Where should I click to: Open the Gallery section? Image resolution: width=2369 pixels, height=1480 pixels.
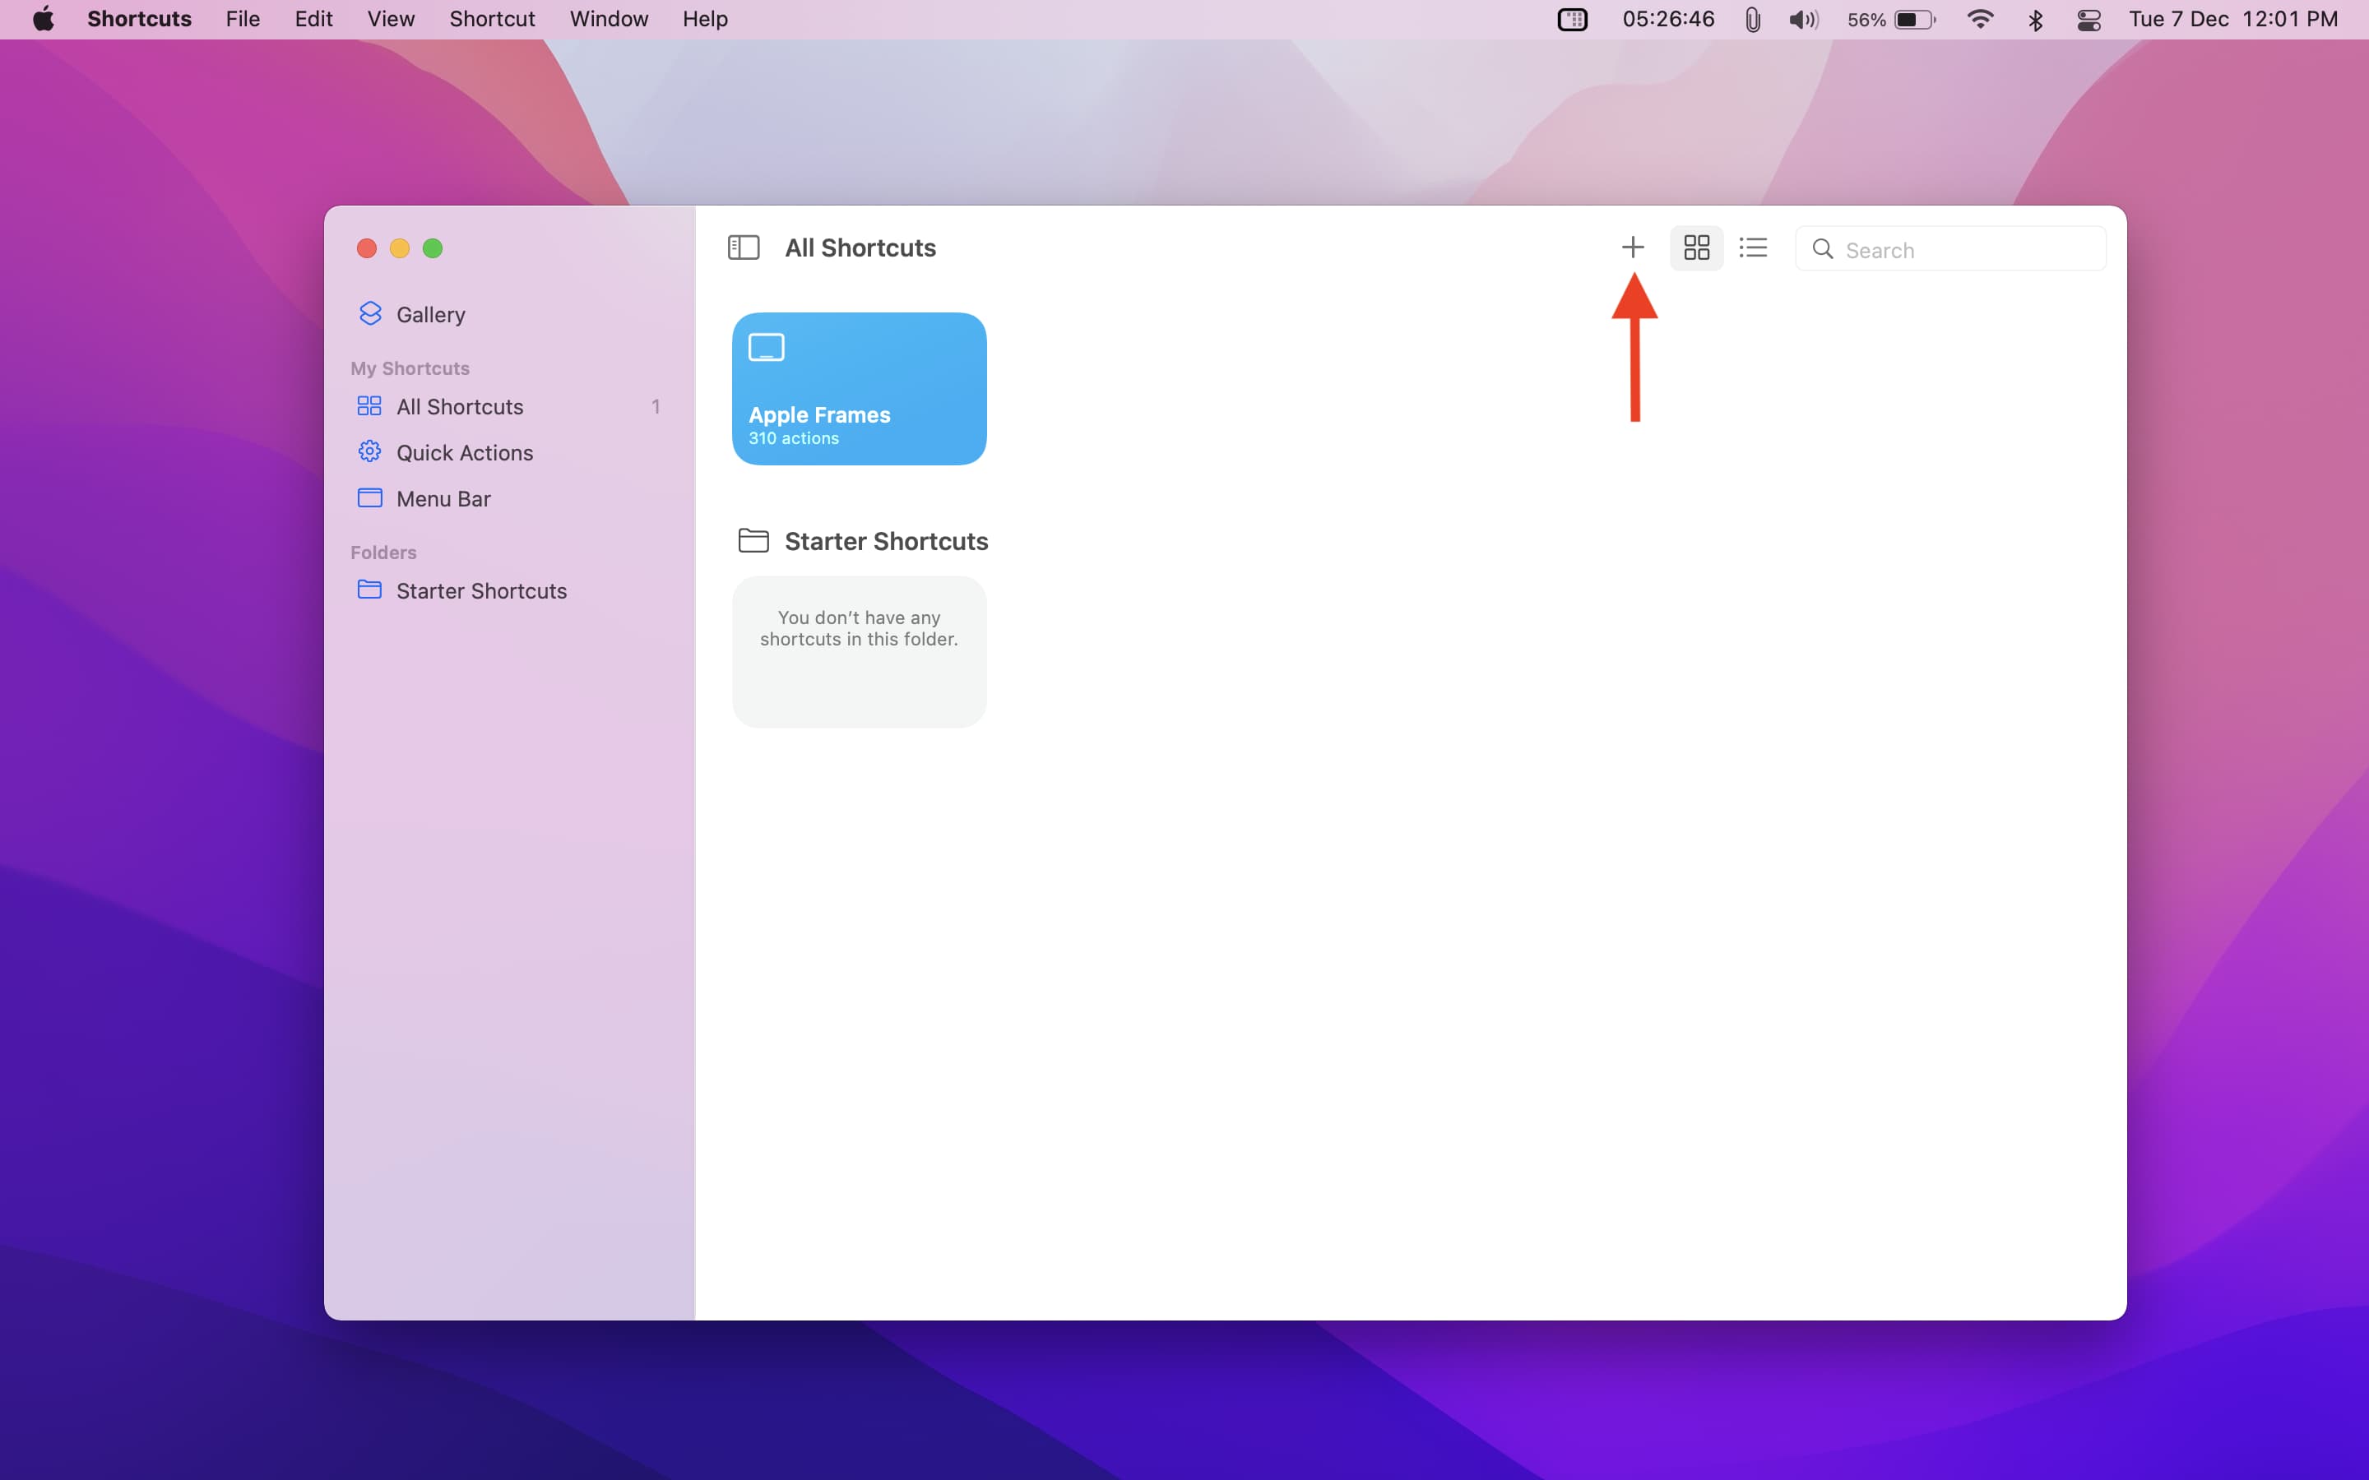point(430,314)
